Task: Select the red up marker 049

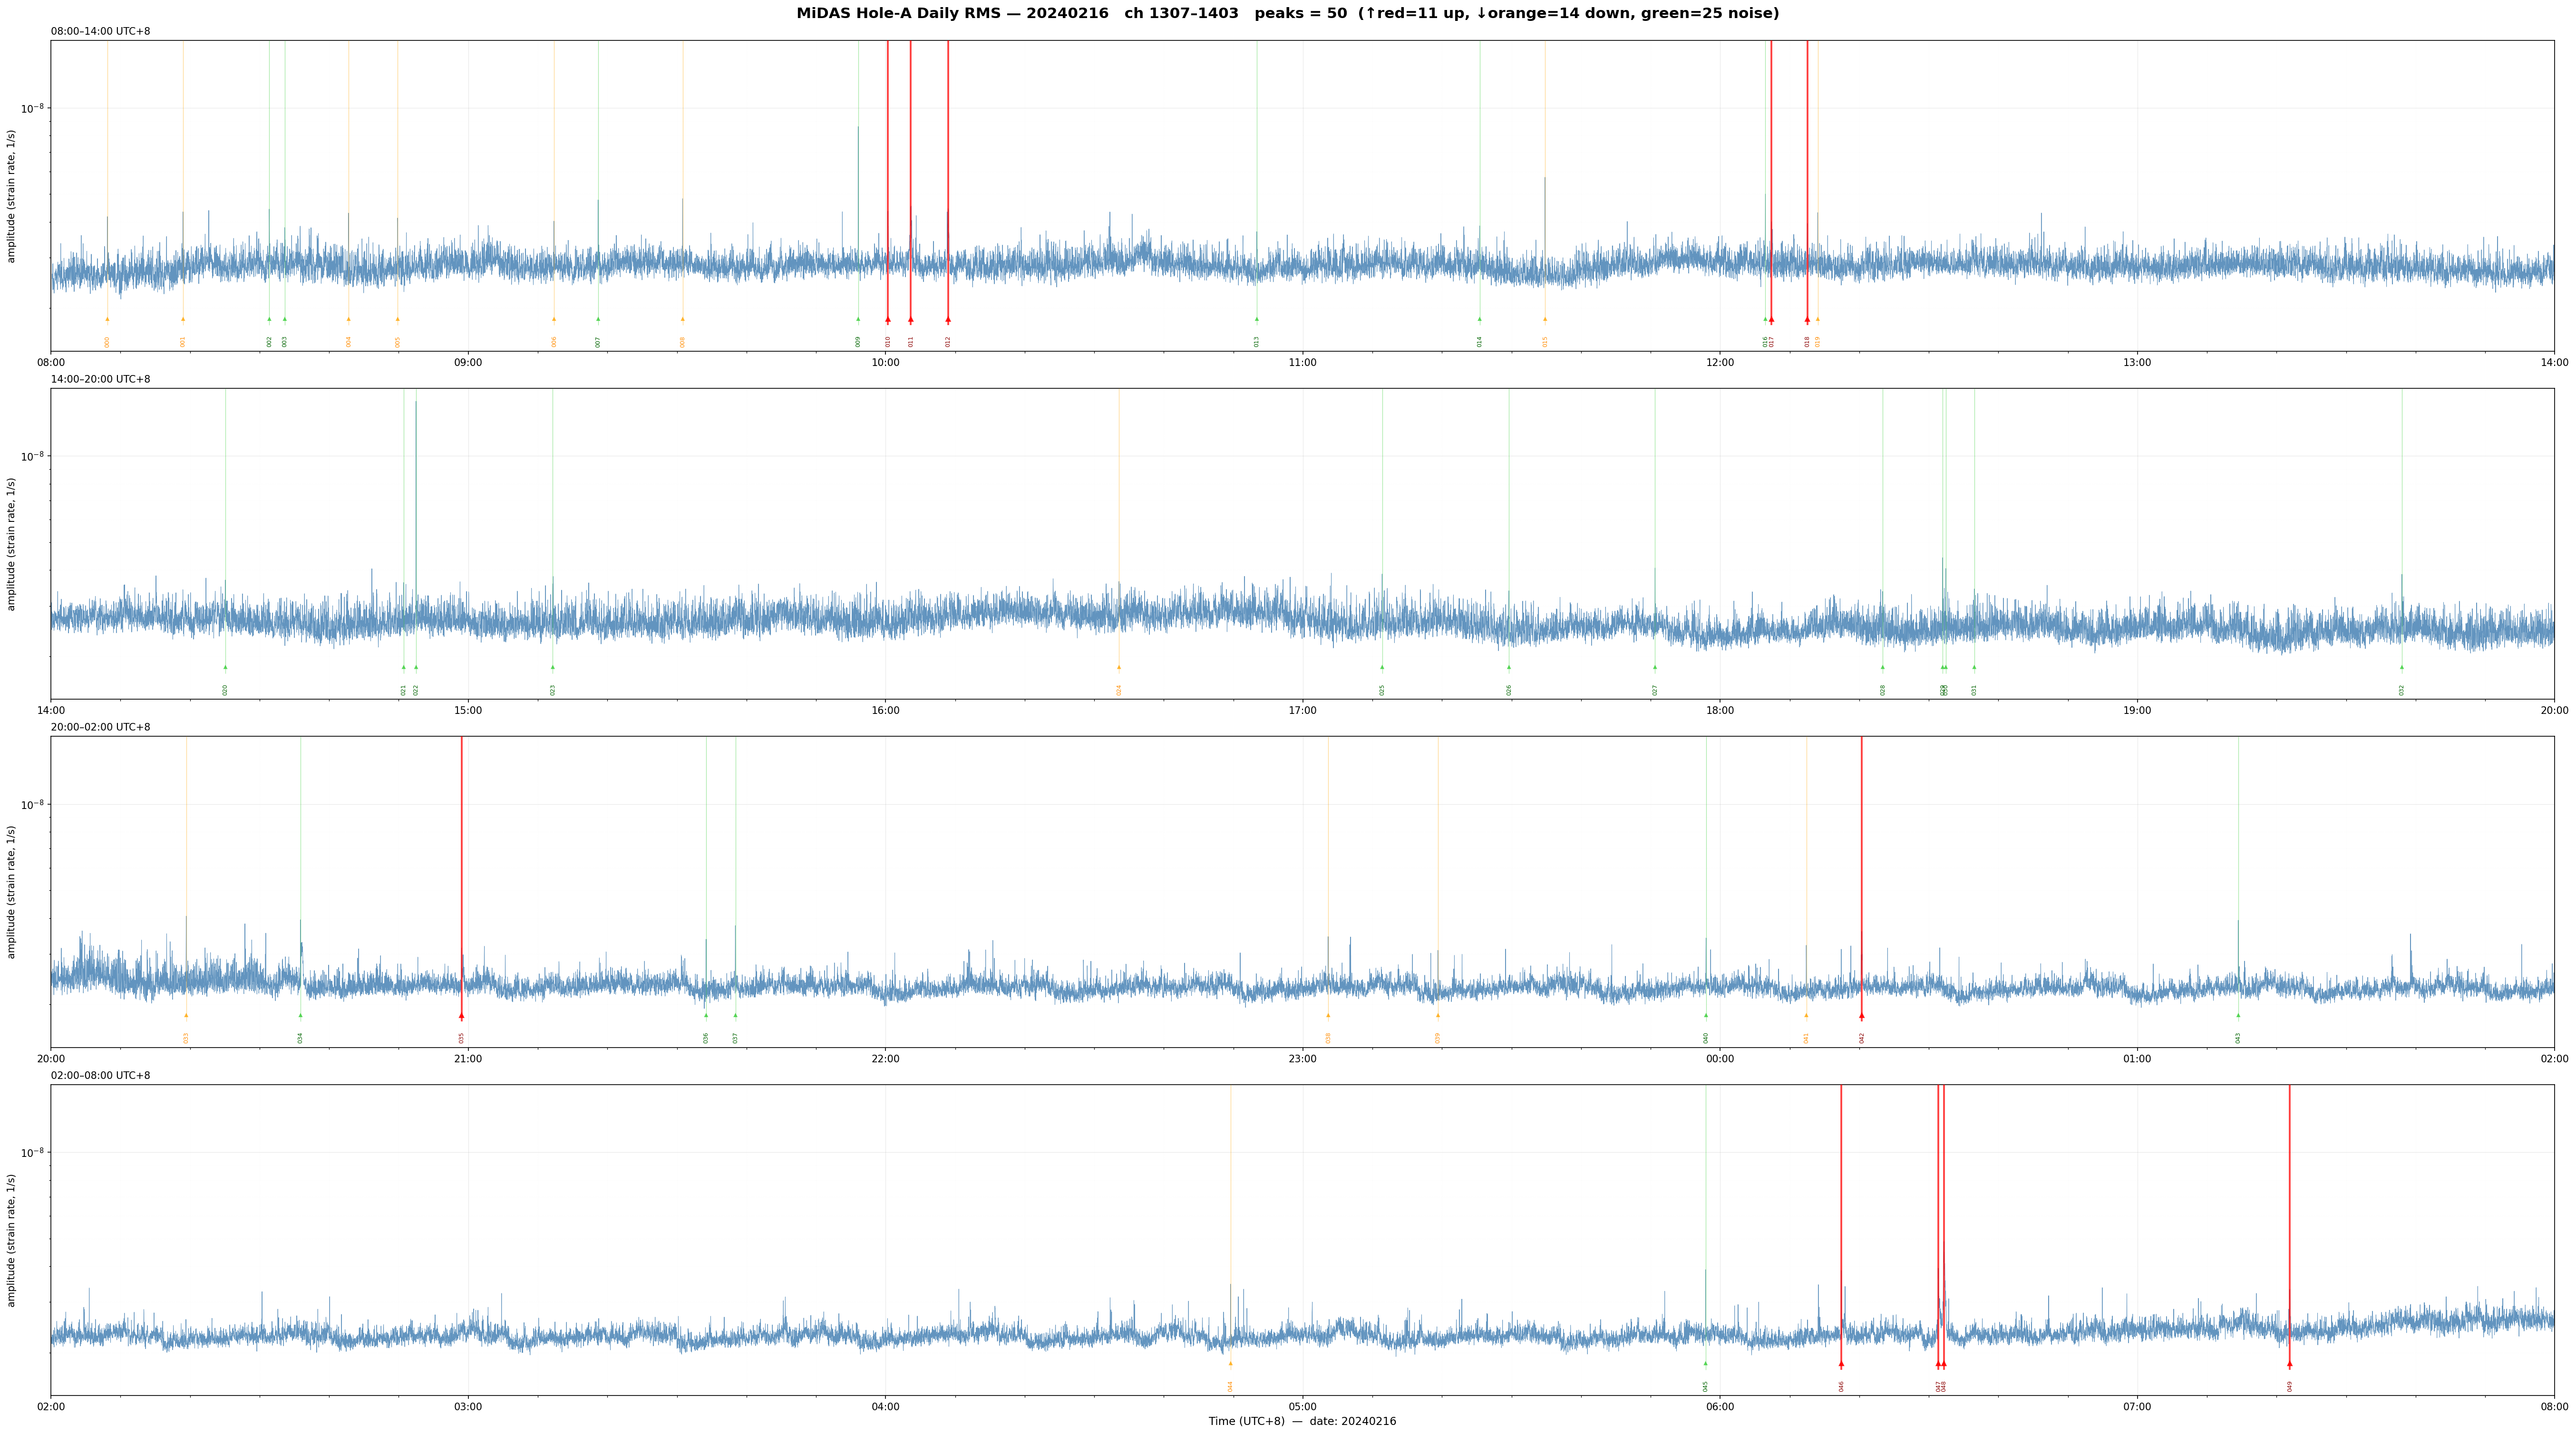Action: coord(2290,1364)
